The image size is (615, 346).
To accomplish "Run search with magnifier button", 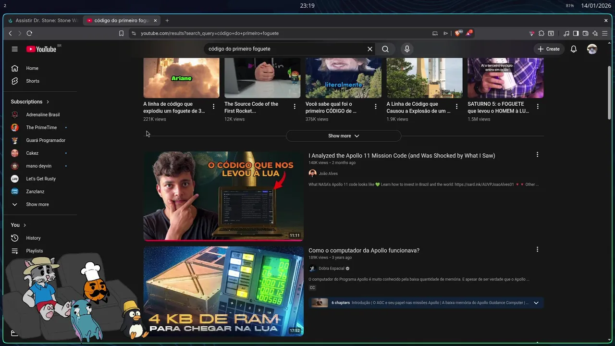I will point(385,49).
